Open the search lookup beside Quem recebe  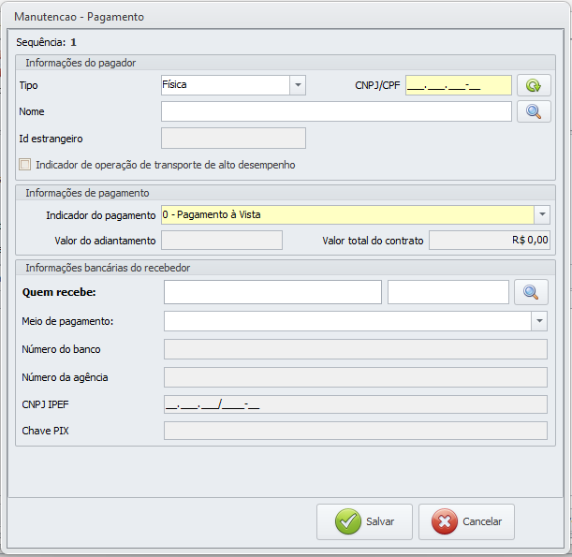click(531, 292)
